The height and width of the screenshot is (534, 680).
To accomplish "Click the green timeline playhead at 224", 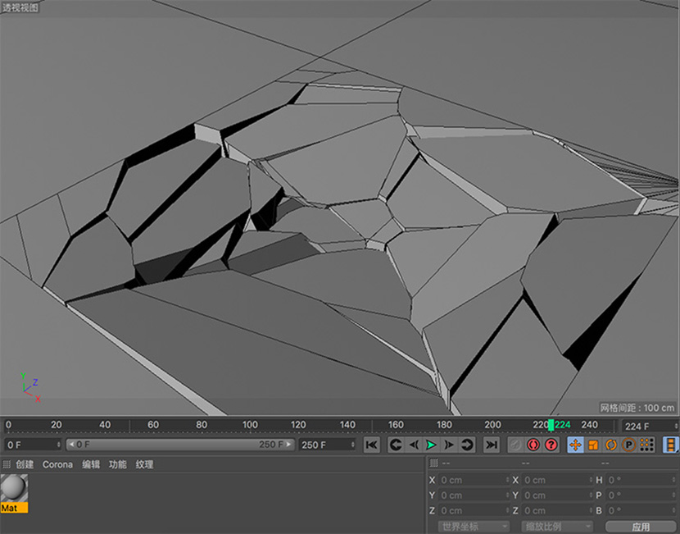I will (x=551, y=425).
